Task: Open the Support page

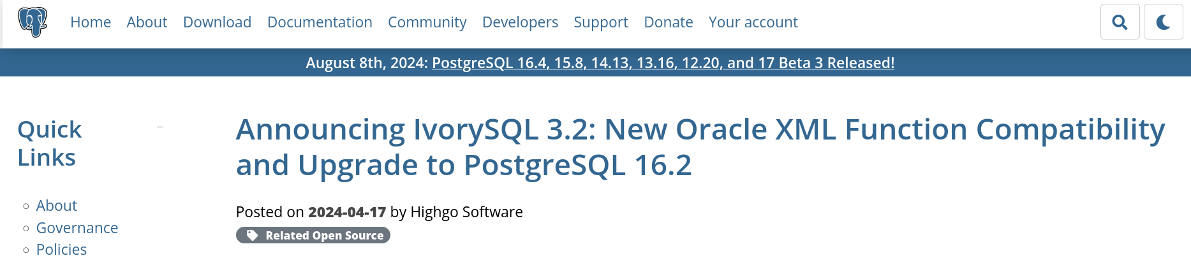Action: point(600,22)
